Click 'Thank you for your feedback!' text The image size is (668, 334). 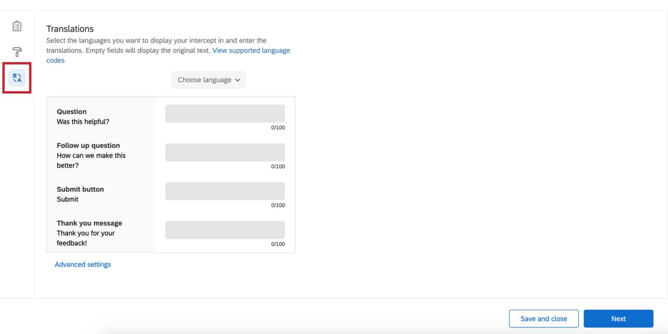[86, 238]
